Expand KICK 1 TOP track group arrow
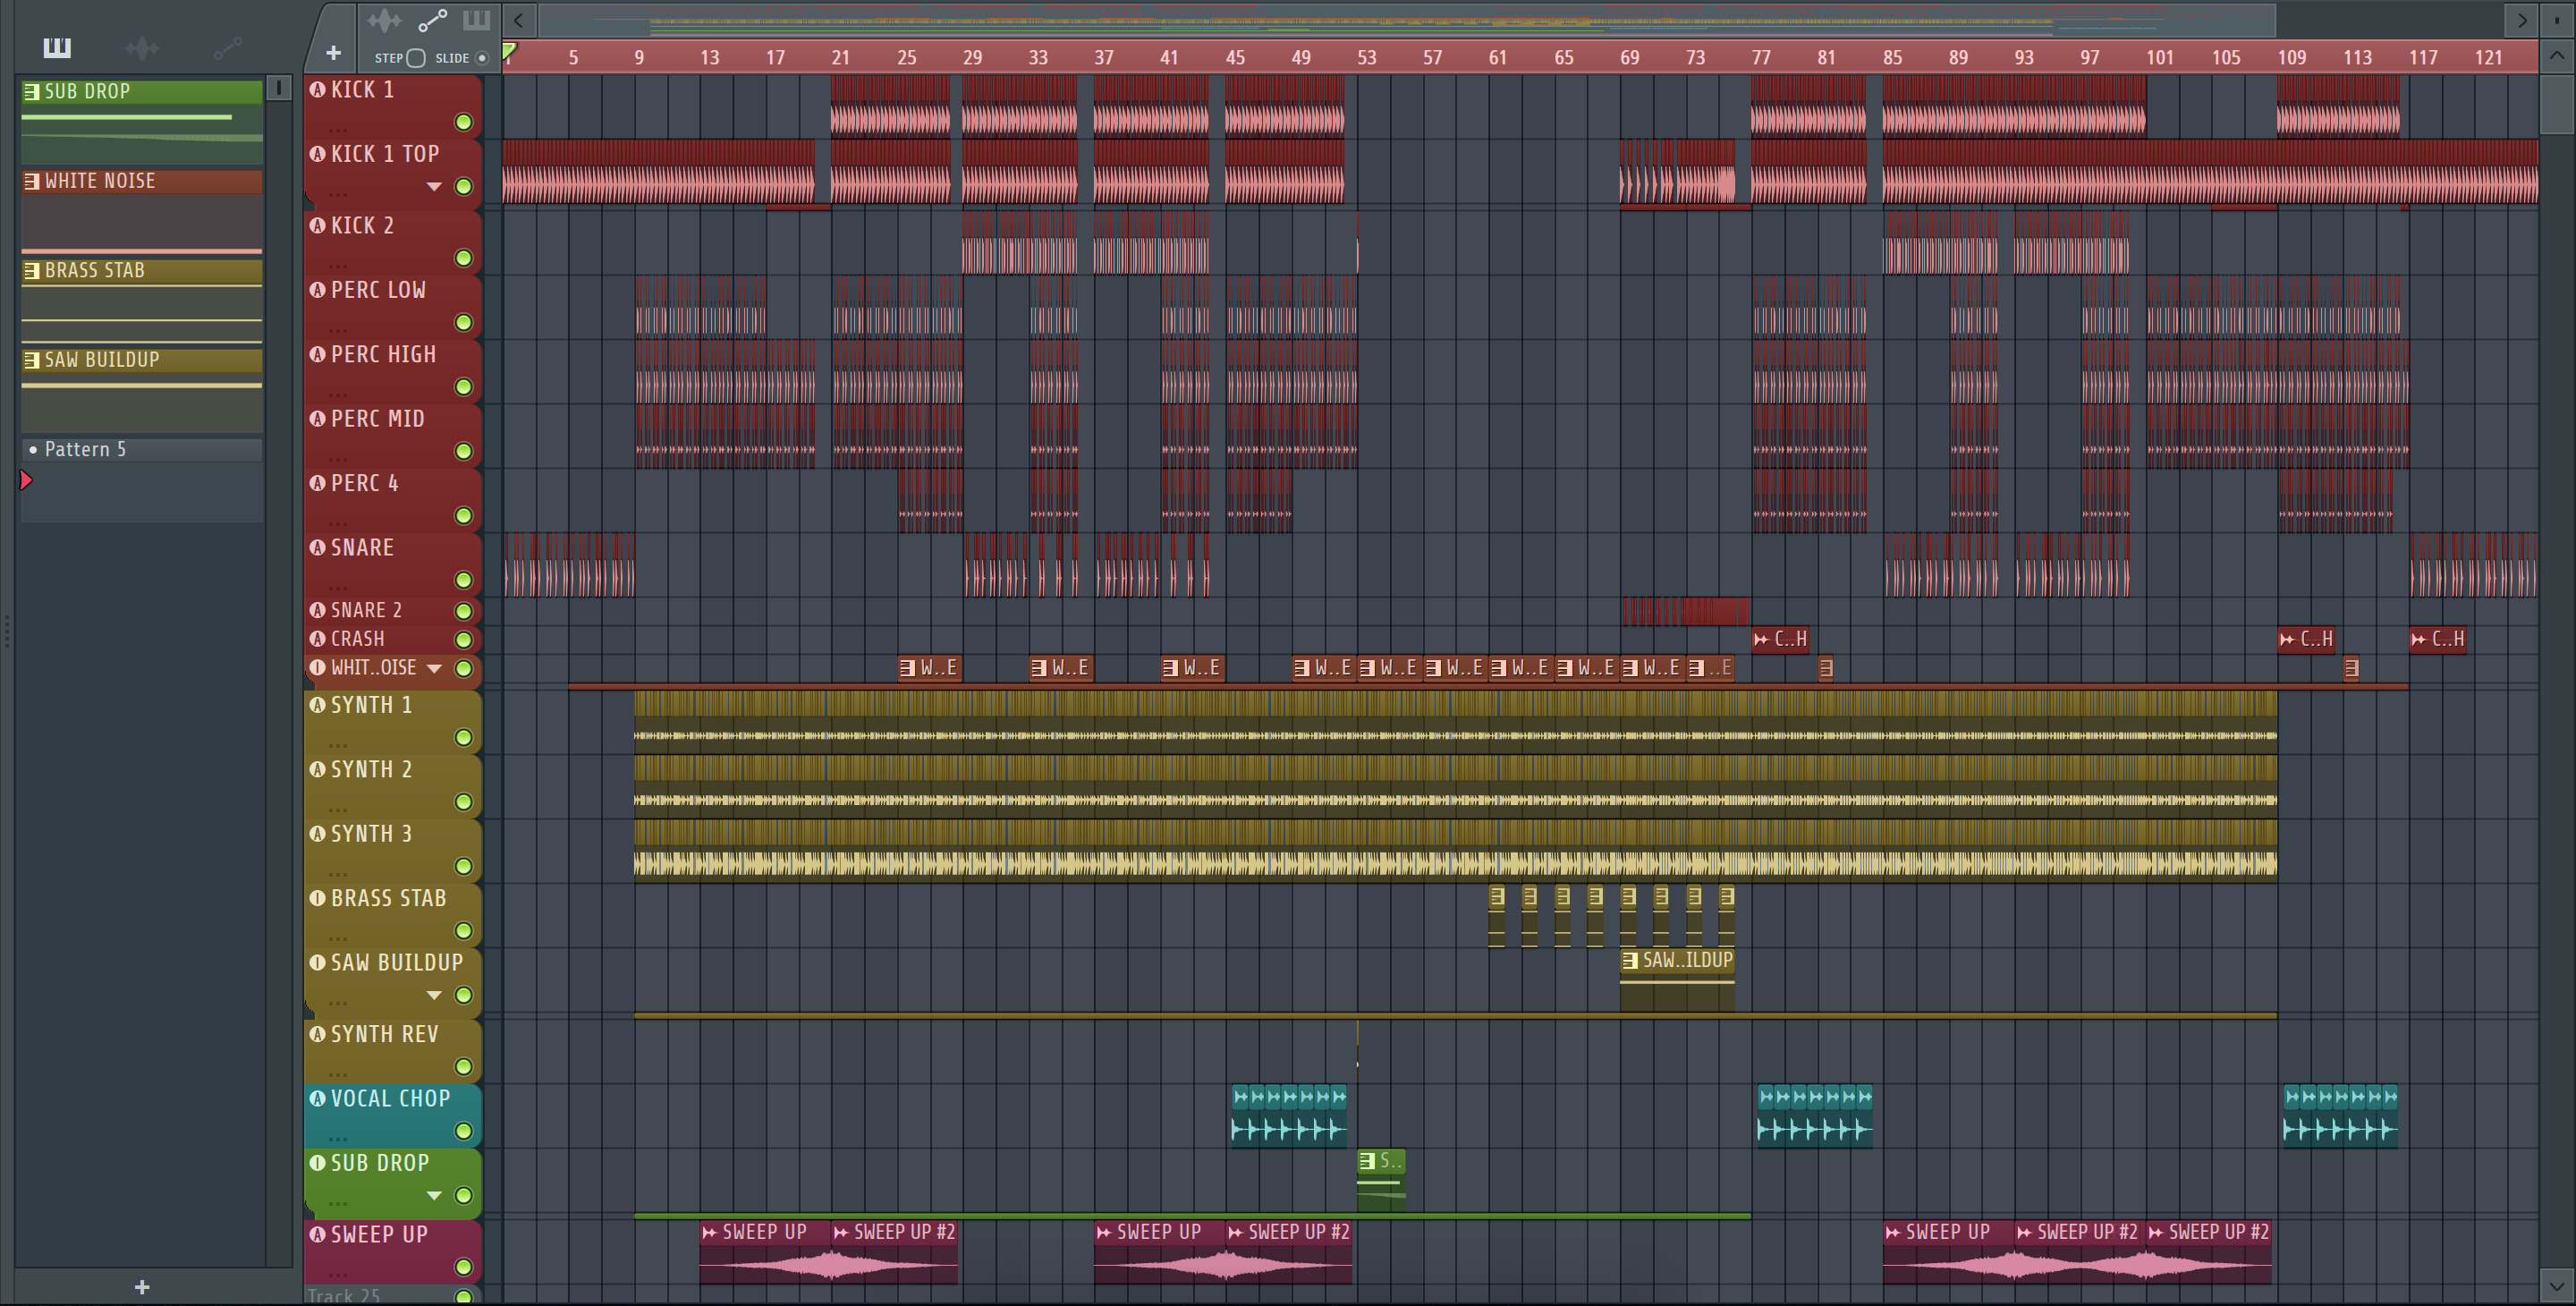 [x=434, y=186]
